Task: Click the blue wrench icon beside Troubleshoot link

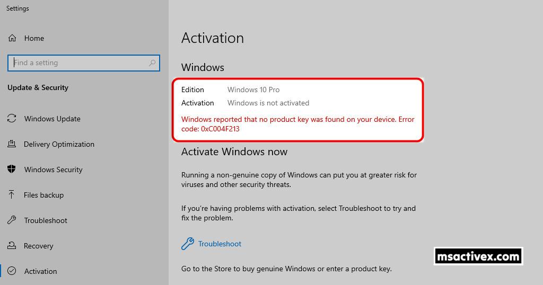Action: tap(187, 244)
